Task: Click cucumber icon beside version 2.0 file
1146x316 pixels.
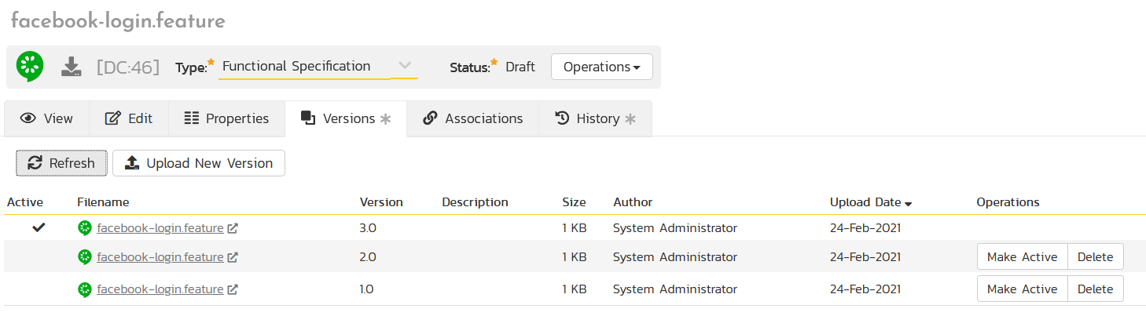Action: (85, 257)
